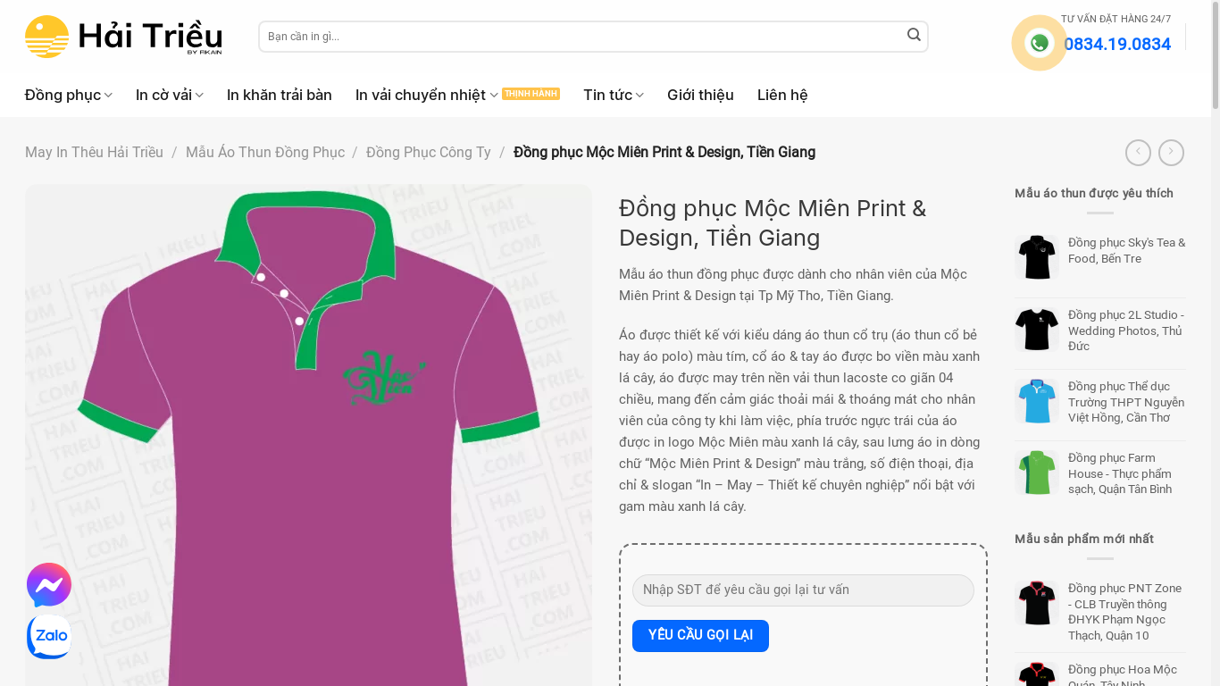Click TƯ VẤN ĐẶT HÀNG 24/7 text
The width and height of the screenshot is (1220, 686).
(x=1116, y=19)
